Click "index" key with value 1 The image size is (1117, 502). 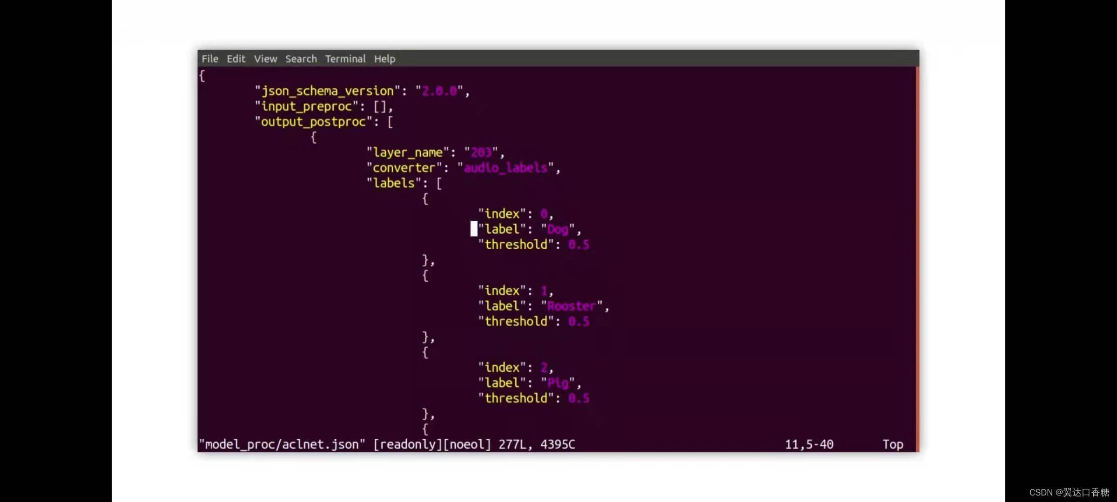click(x=502, y=291)
